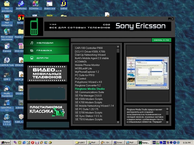The height and width of the screenshot is (145, 194).
Task: Click description box scroll-up arrow
Action: [167, 109]
